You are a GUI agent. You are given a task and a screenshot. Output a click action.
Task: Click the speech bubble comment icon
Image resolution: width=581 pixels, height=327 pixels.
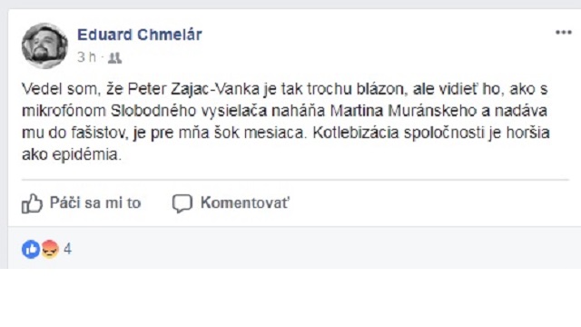tap(182, 203)
